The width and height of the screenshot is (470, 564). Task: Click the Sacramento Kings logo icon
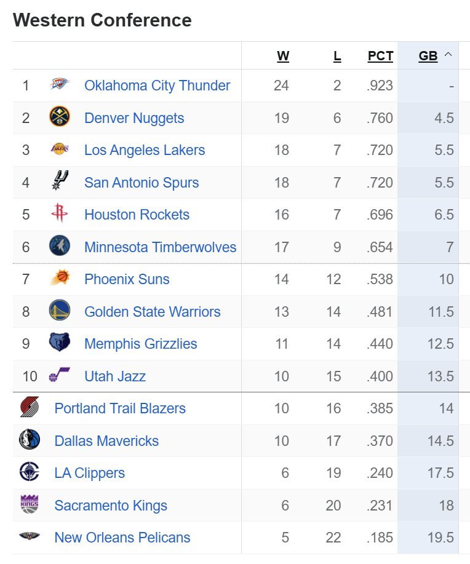point(30,505)
